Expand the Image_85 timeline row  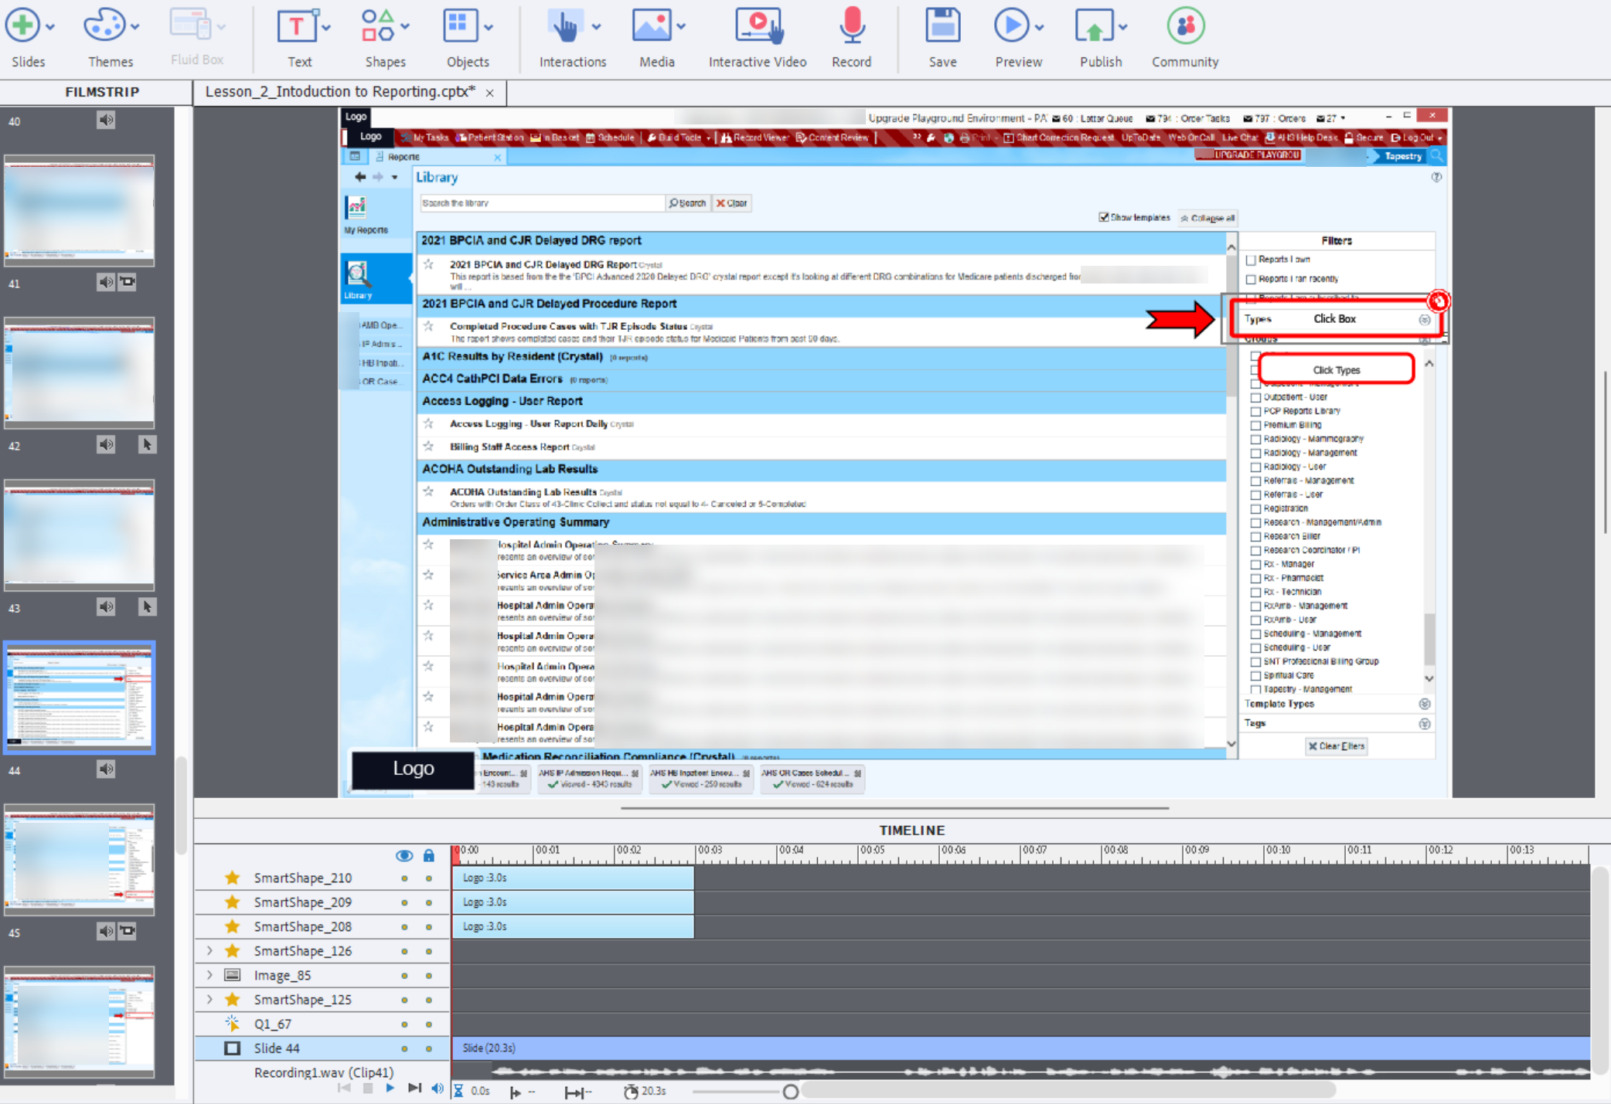[209, 975]
